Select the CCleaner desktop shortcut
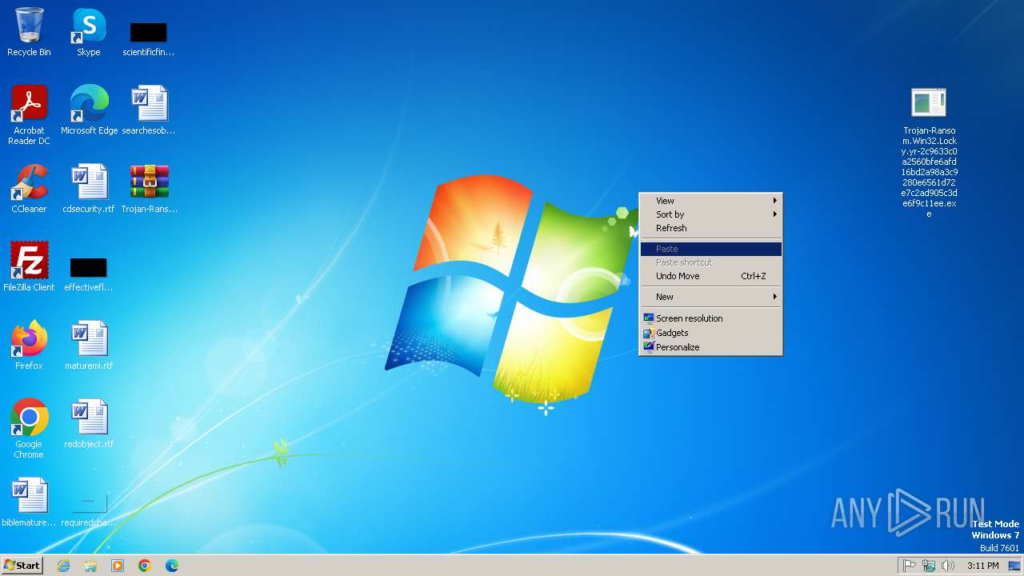 29,189
